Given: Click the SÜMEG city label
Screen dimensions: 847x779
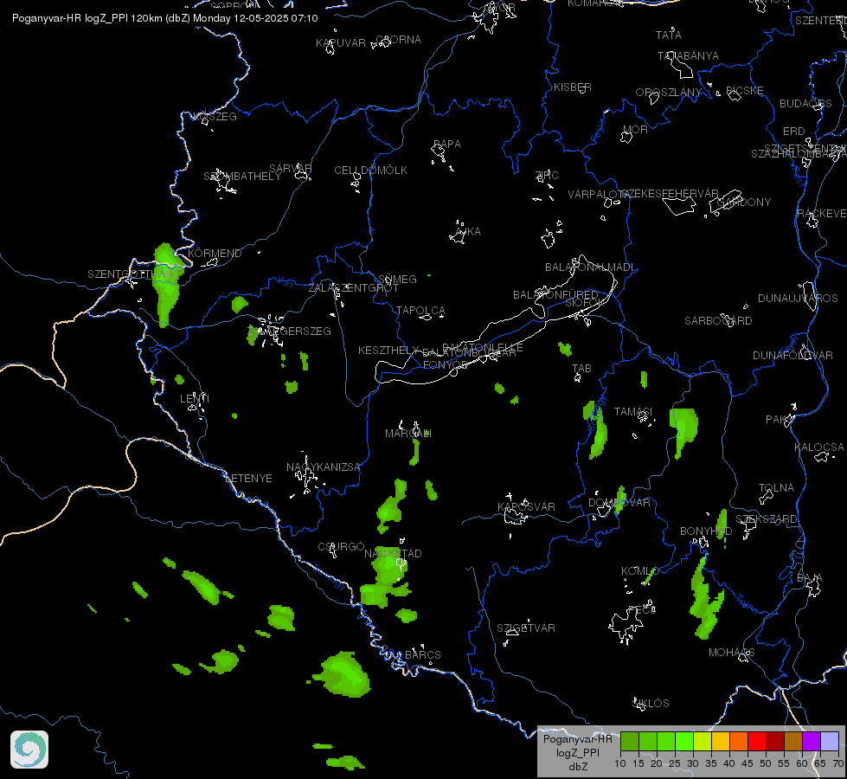Looking at the screenshot, I should pyautogui.click(x=398, y=279).
